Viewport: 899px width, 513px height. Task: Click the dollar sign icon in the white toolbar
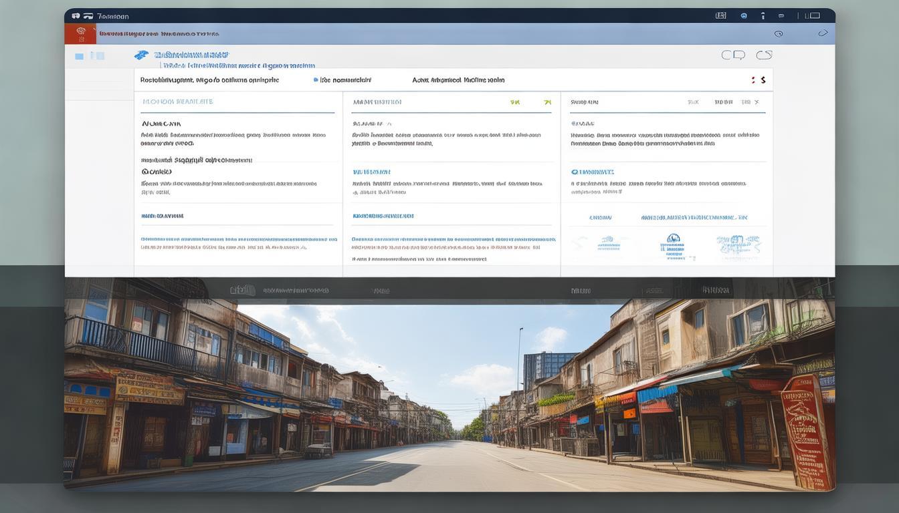pyautogui.click(x=763, y=80)
